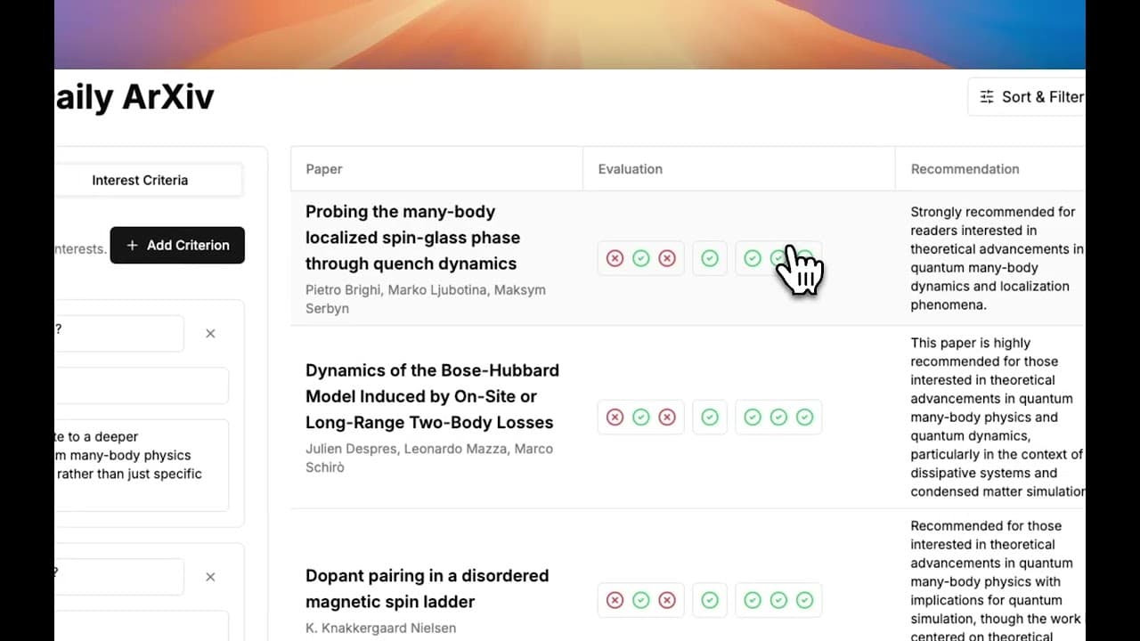Click the first criterion's question input field
1140x641 pixels.
point(119,333)
